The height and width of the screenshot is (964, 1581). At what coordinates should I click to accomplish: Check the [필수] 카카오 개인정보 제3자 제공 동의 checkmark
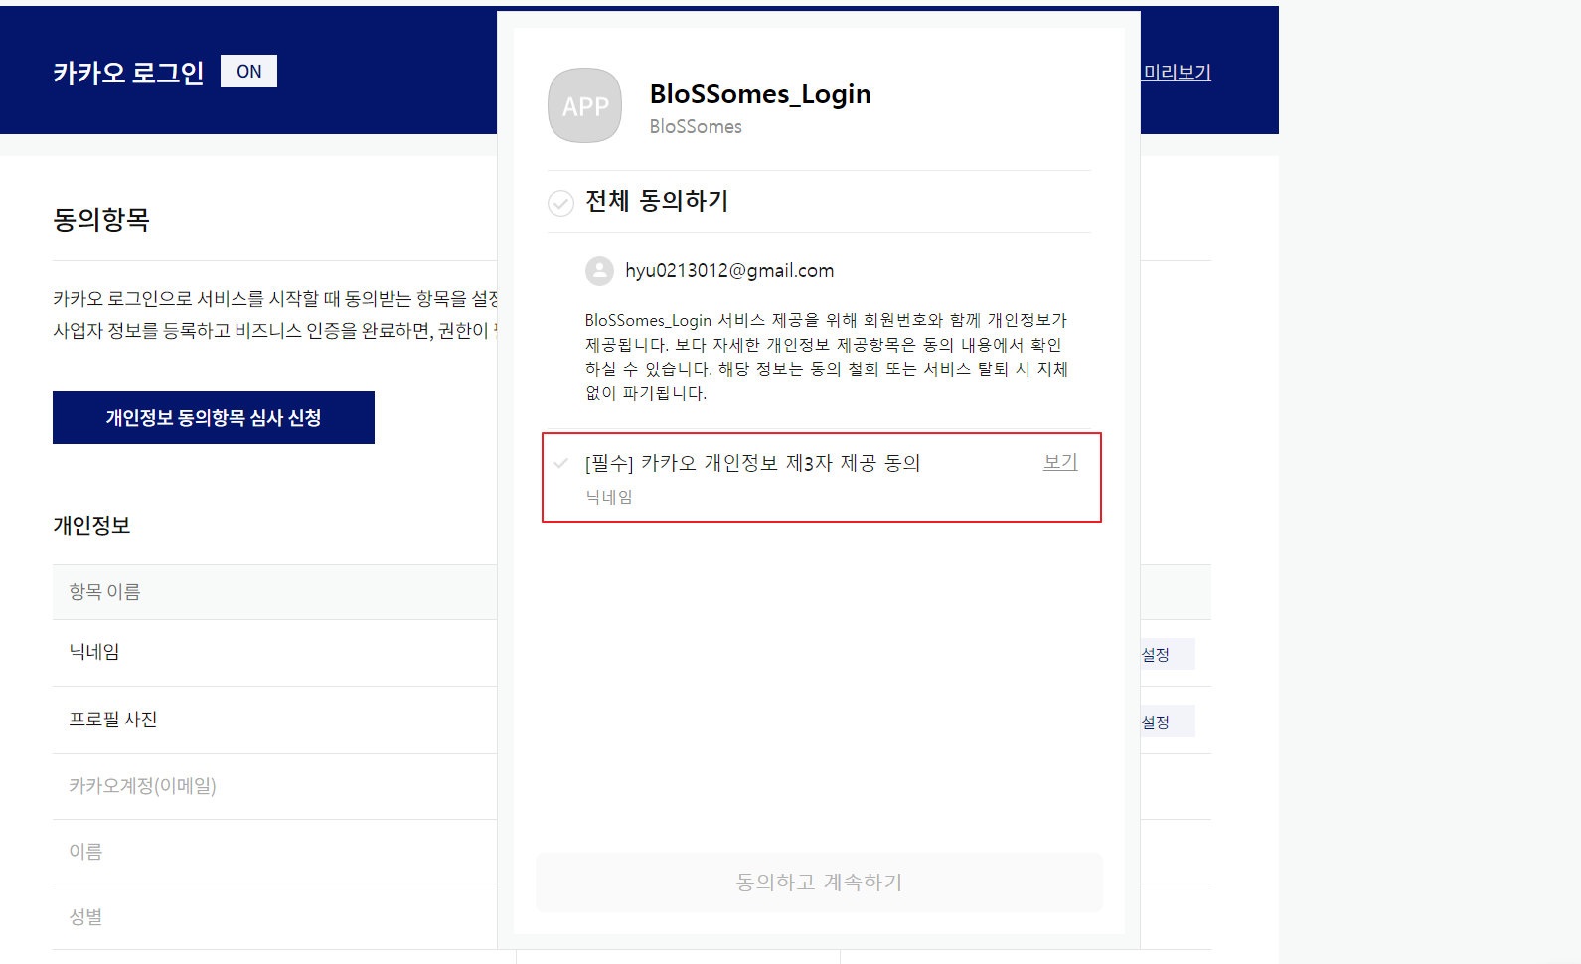tap(560, 463)
